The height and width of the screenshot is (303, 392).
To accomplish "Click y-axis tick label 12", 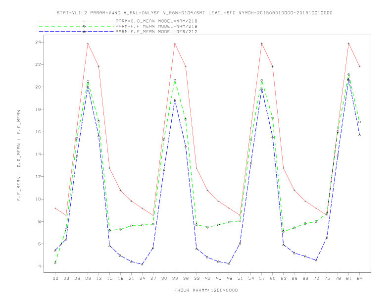I will tap(38, 176).
